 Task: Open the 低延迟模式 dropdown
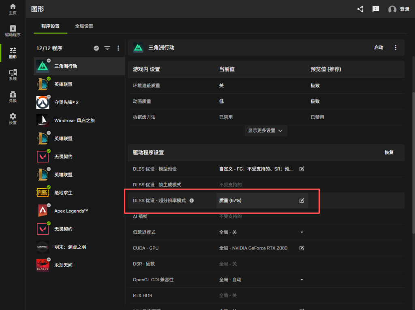point(302,232)
